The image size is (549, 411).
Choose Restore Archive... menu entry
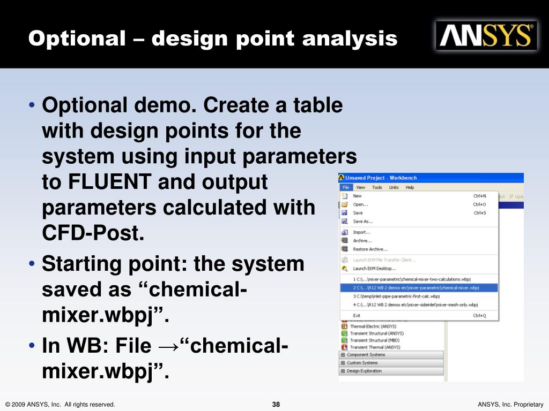click(419, 249)
